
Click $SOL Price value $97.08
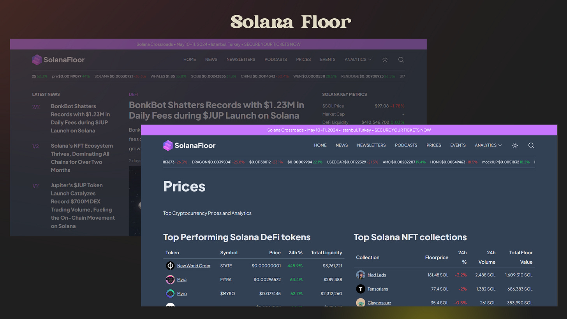coord(382,106)
